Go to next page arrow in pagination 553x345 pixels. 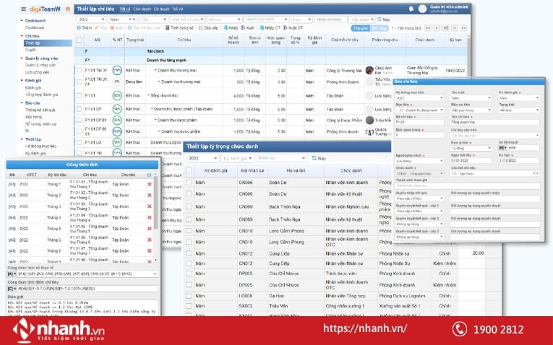(455, 28)
